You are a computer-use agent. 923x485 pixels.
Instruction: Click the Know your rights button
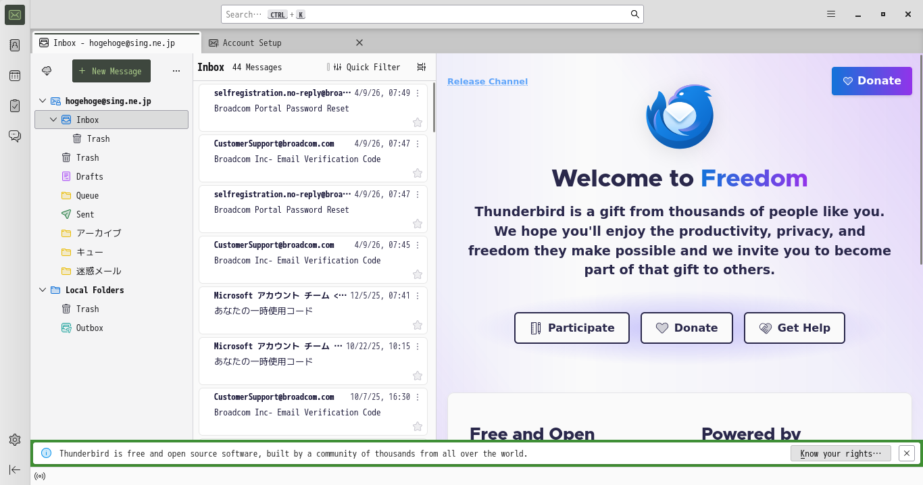(x=841, y=453)
